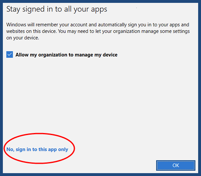Image resolution: width=201 pixels, height=176 pixels.
Task: Click the word 'No,' at the link start
Action: 10,149
